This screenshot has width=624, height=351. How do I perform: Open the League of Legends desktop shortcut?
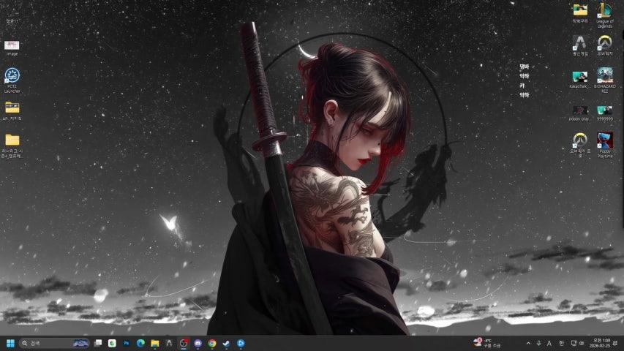(x=604, y=15)
